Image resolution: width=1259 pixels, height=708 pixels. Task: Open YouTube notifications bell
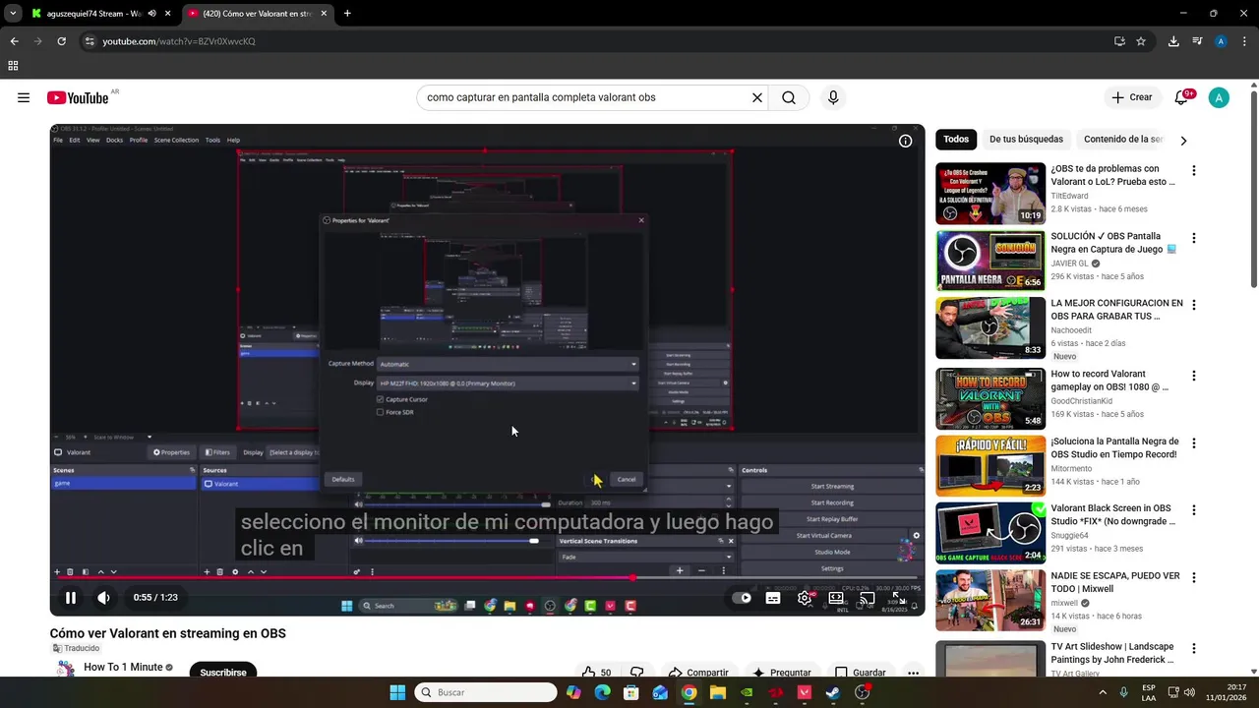point(1182,97)
